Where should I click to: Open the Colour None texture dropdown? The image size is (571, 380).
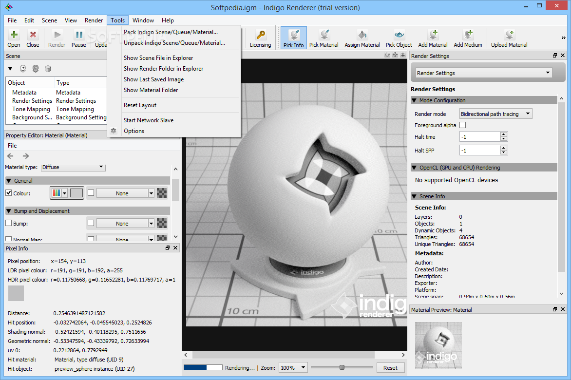click(x=125, y=193)
